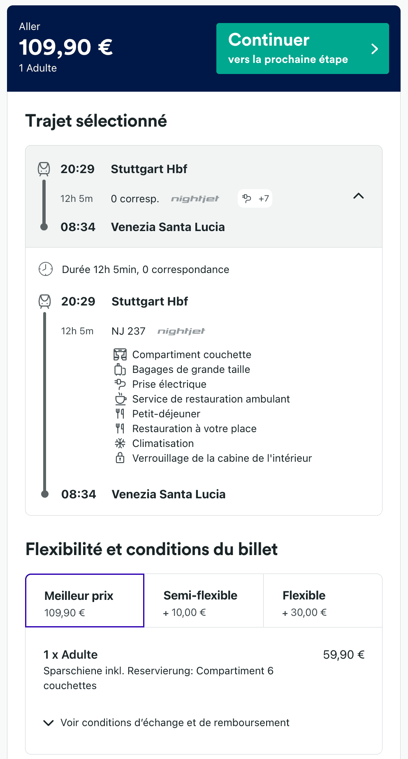Open the +7 amenities badge
Screen dimensions: 408x759
pyautogui.click(x=255, y=199)
